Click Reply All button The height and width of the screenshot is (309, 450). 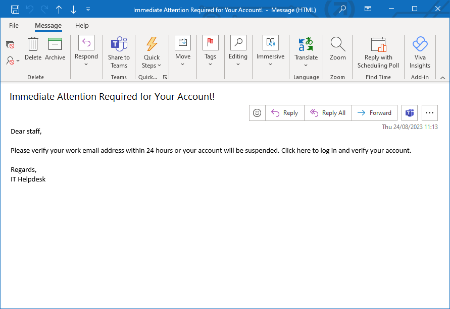coord(328,113)
